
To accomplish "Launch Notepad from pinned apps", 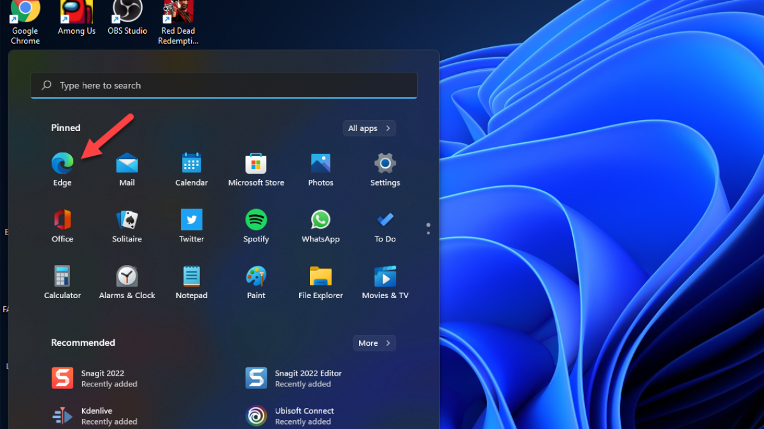I will [x=192, y=282].
